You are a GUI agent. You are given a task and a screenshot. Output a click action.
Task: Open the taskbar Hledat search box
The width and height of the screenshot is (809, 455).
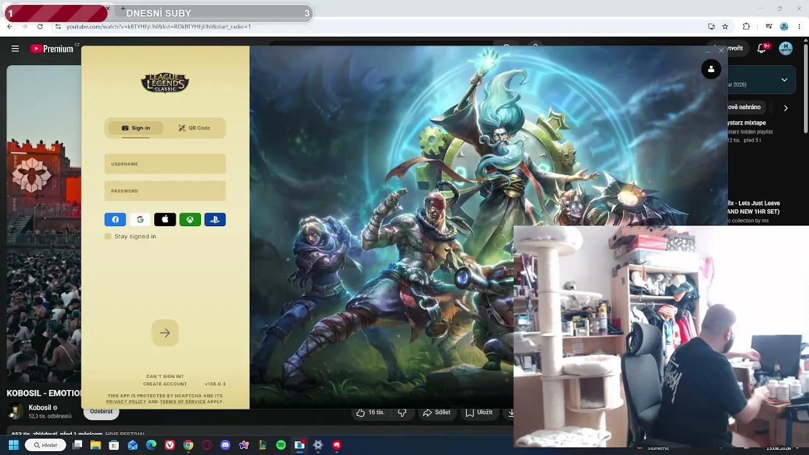[45, 445]
